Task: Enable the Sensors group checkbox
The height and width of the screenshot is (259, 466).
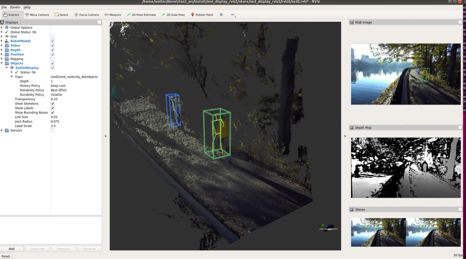Action: click(53, 131)
